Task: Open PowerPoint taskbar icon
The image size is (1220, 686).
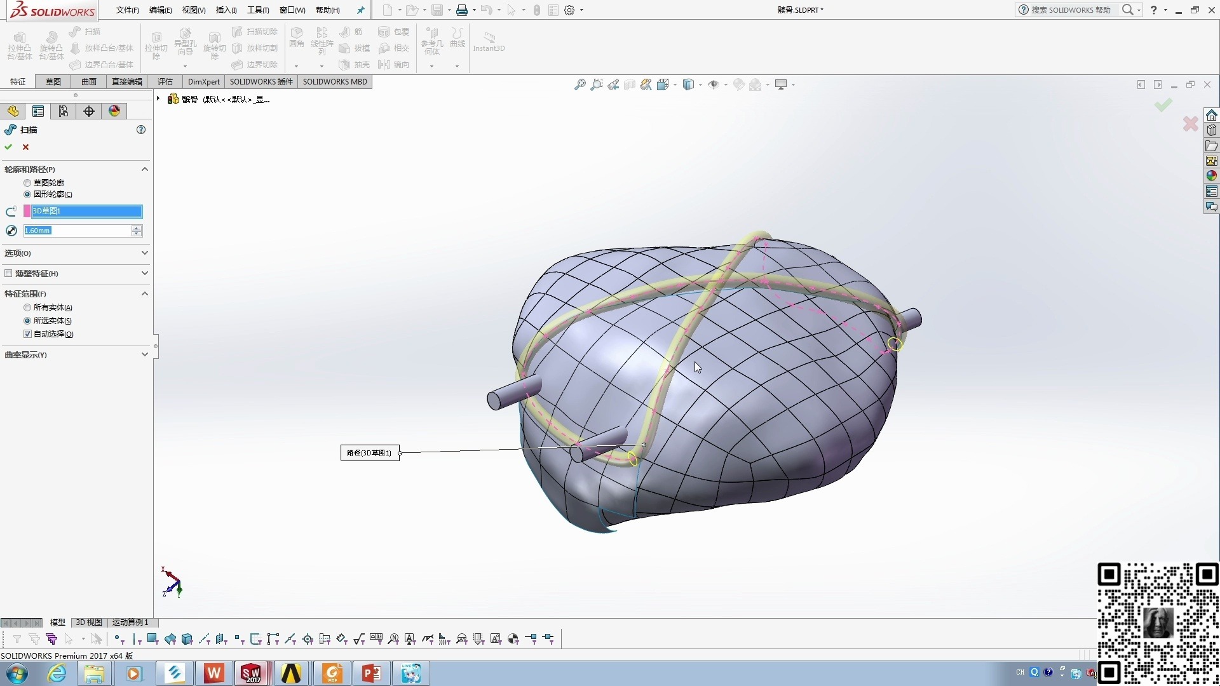Action: [x=372, y=673]
